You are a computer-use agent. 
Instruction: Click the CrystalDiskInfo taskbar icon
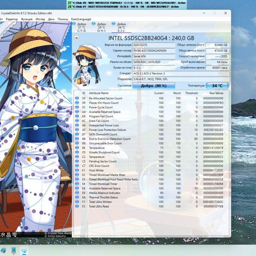pyautogui.click(x=24, y=250)
